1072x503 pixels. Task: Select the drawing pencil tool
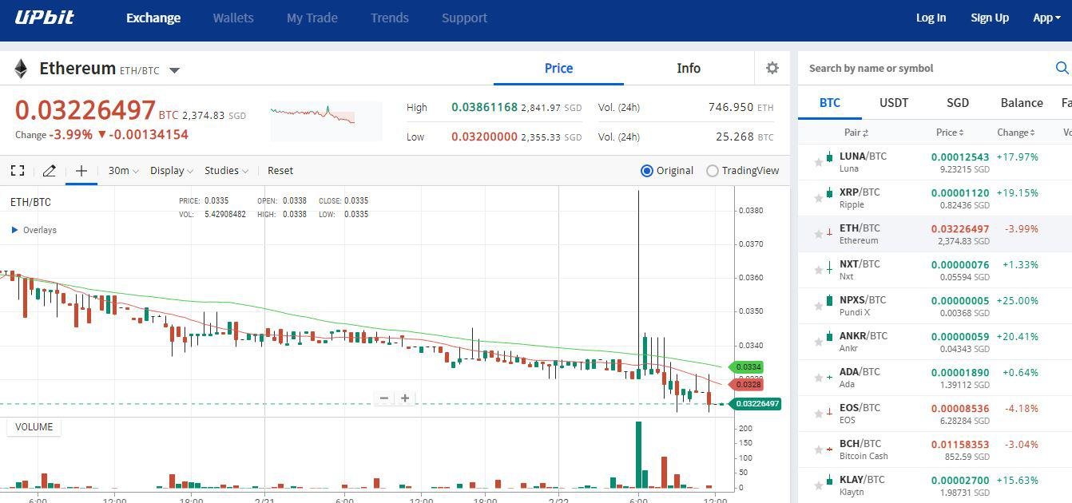tap(49, 170)
